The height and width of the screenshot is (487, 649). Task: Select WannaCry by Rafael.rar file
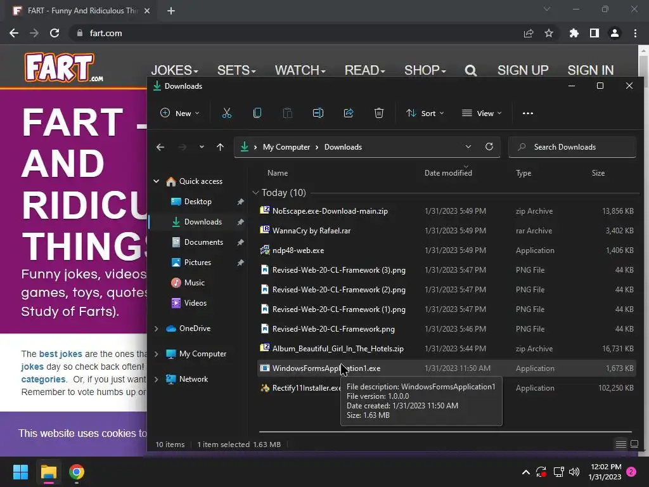point(447,231)
